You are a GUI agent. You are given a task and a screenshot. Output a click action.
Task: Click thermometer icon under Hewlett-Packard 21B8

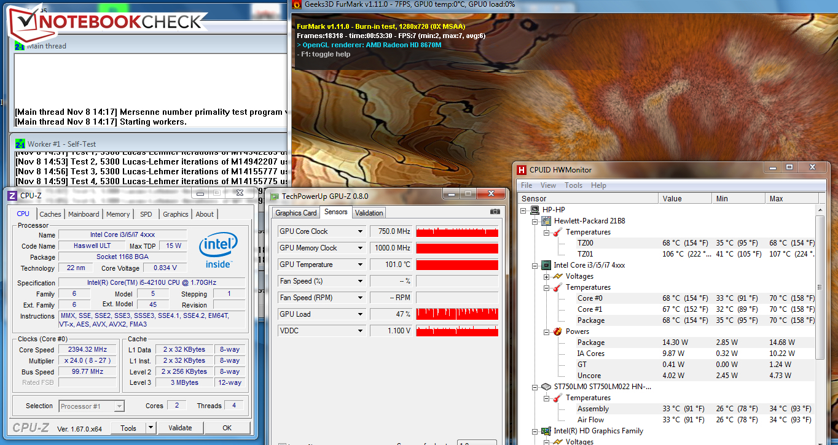tap(557, 232)
